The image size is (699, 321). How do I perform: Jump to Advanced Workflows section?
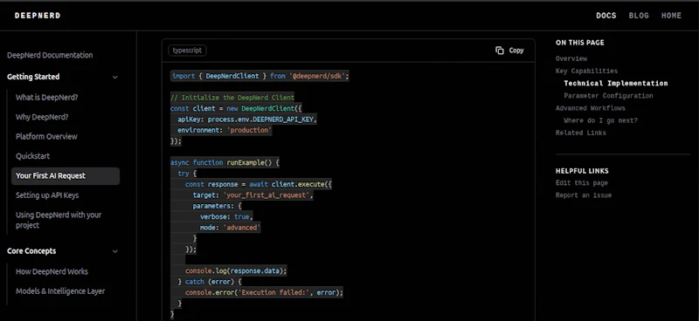(591, 108)
